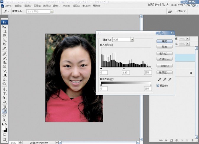Select the Path Selection tool

[x=4, y=98]
